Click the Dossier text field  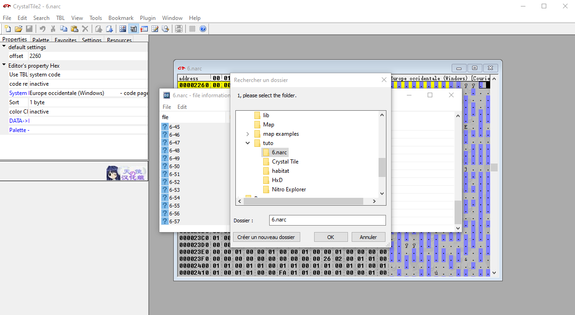click(x=327, y=220)
